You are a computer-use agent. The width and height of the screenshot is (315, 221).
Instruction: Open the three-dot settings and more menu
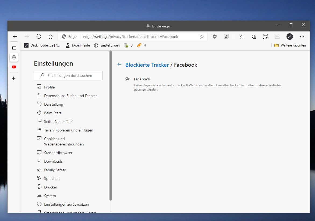(302, 37)
